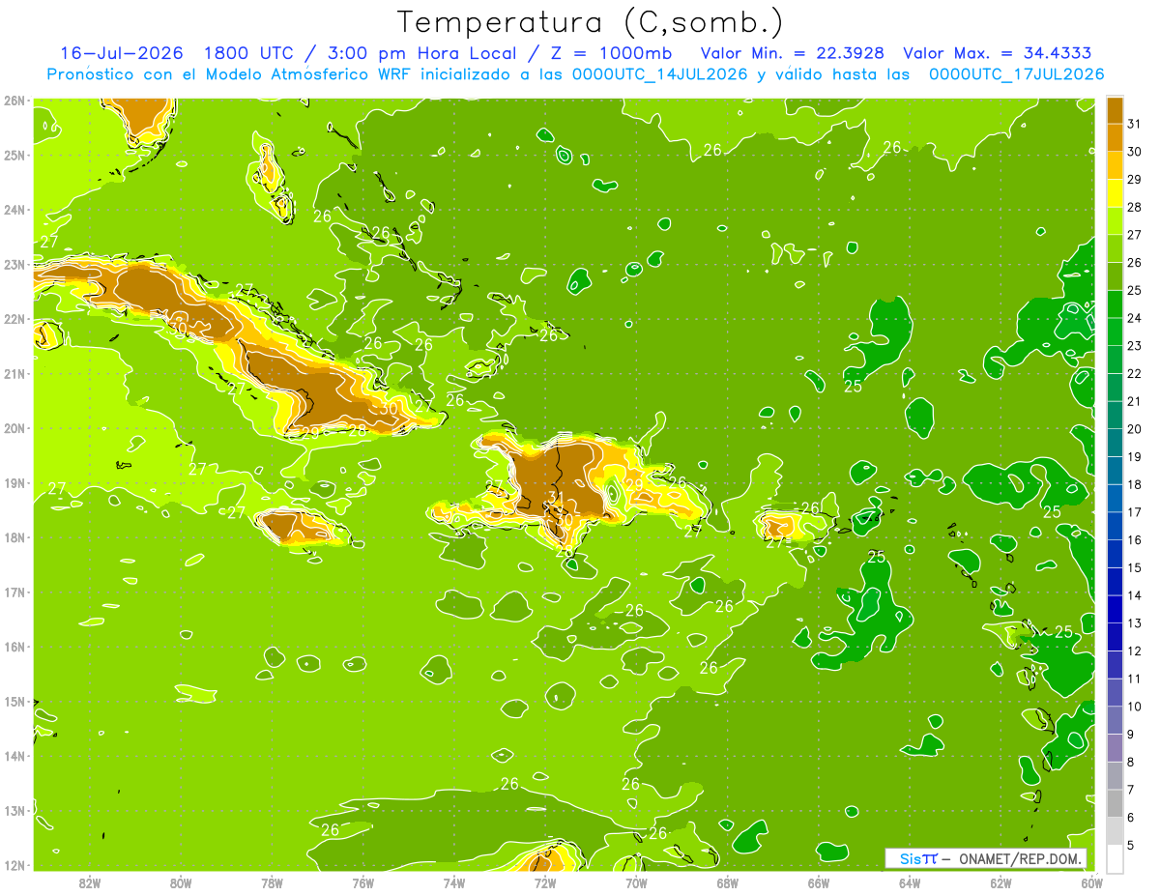1160x896 pixels.
Task: Click the 70W longitude axis label
Action: click(636, 882)
